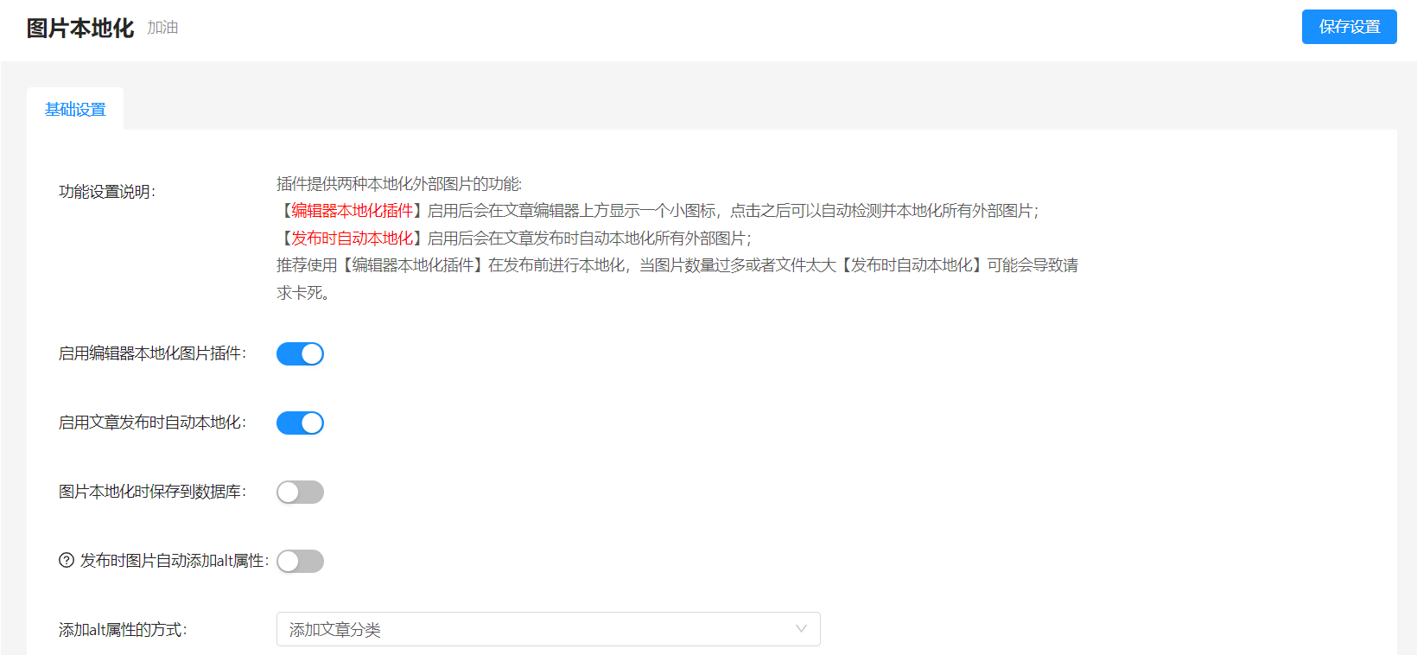Click the 图片本地化 page title
The image size is (1417, 655).
point(80,29)
